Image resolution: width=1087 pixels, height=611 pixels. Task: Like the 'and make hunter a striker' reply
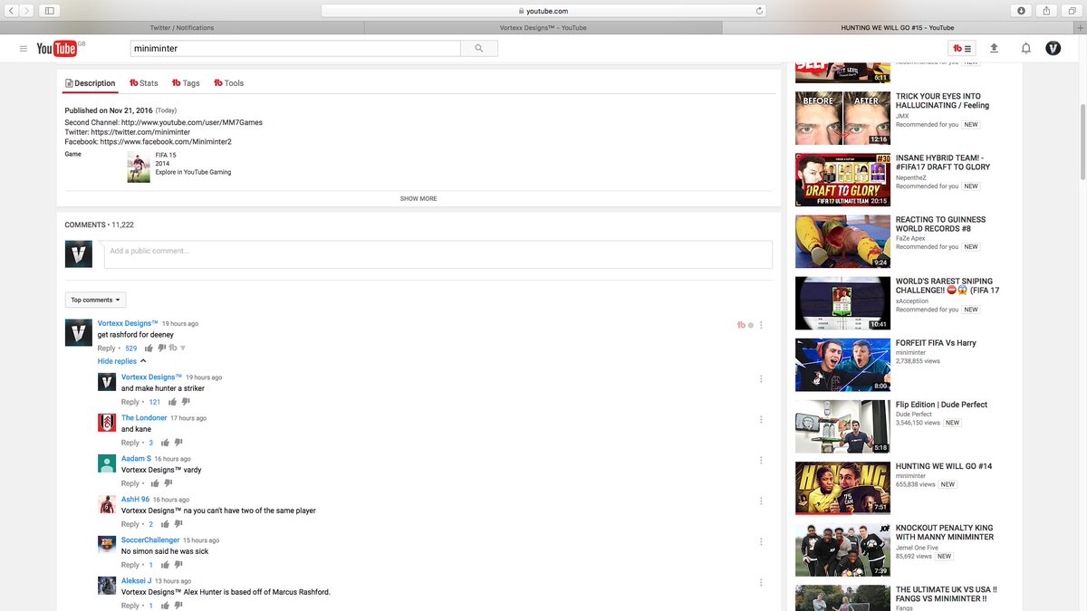(x=172, y=401)
